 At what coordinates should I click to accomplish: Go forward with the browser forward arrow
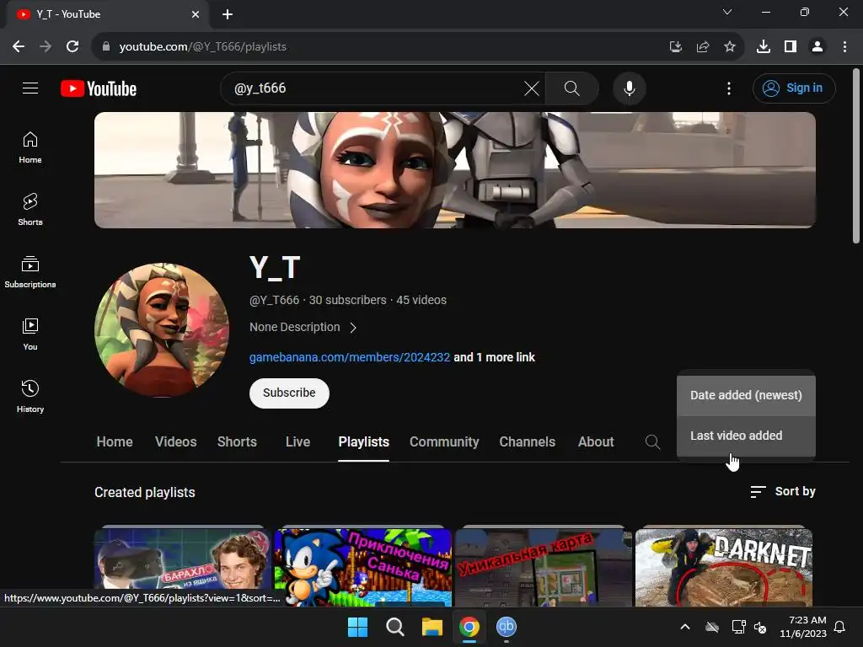click(x=46, y=47)
